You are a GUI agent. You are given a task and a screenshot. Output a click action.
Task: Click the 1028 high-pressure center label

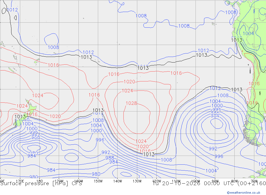[131, 103]
